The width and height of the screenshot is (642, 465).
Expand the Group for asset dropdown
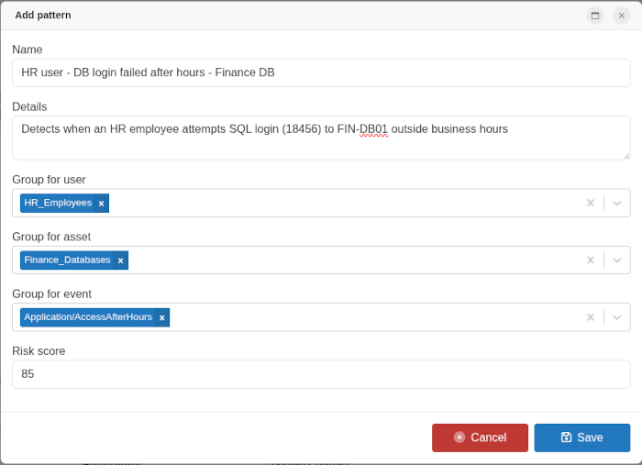617,260
